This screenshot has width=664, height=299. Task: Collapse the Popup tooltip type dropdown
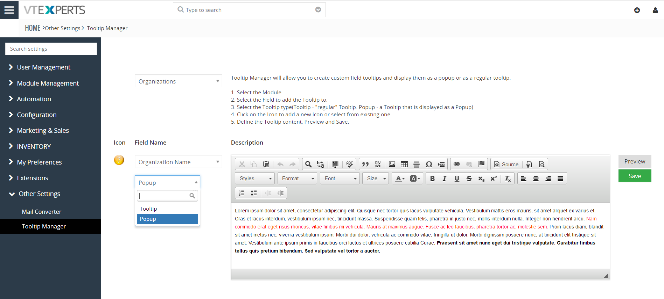click(167, 182)
